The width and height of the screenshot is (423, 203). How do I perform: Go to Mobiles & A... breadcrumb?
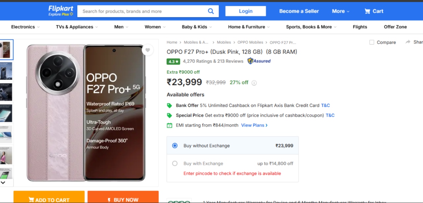[196, 42]
